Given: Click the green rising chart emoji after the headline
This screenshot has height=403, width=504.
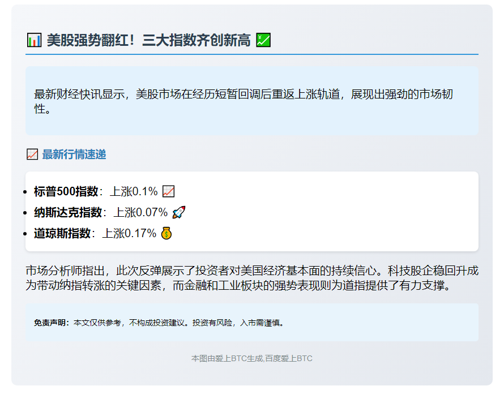Looking at the screenshot, I should [263, 40].
